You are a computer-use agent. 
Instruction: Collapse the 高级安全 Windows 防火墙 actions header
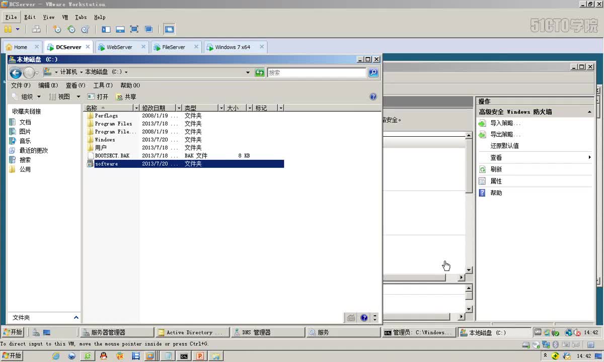[x=589, y=112]
